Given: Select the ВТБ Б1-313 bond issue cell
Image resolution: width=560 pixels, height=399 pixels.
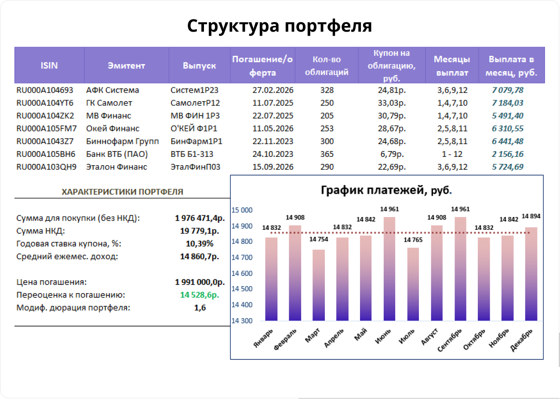Looking at the screenshot, I should pyautogui.click(x=192, y=154).
